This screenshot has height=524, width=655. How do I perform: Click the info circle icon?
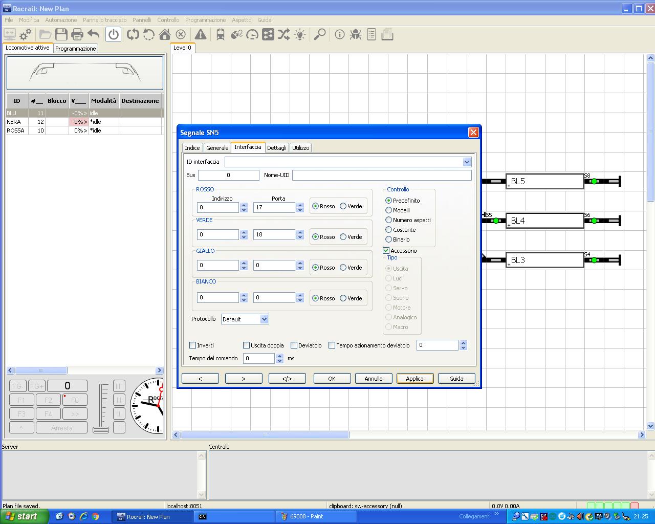(x=340, y=34)
